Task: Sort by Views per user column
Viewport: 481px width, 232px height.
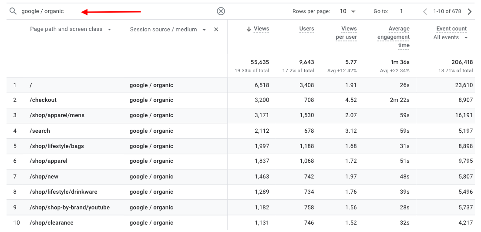Action: 346,33
